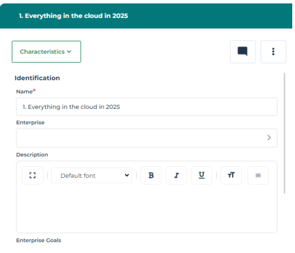The image size is (295, 253).
Task: Open the paragraph alignment menu
Action: click(258, 176)
